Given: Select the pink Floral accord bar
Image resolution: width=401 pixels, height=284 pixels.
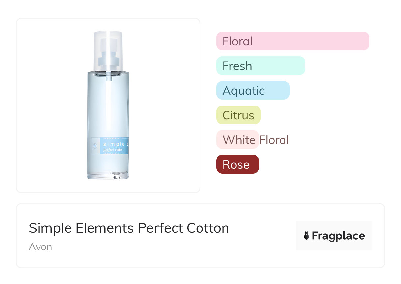Looking at the screenshot, I should tap(293, 41).
